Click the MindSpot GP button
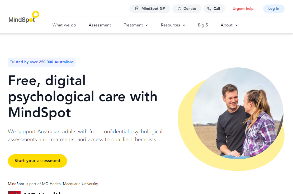This screenshot has height=194, width=293. click(x=150, y=9)
